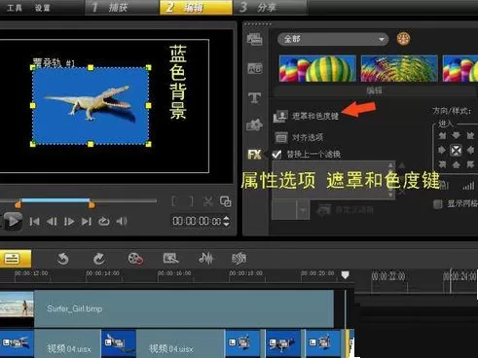Open 遮罩和色度键 option

[x=307, y=116]
